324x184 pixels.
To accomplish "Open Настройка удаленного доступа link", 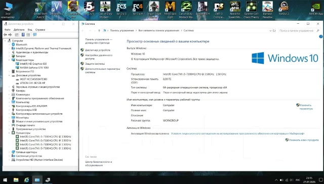I will coord(99,57).
